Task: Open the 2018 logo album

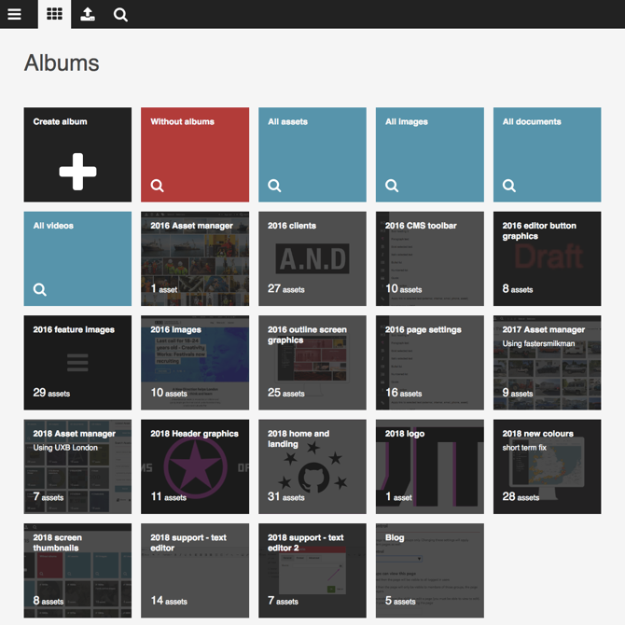Action: coord(430,466)
